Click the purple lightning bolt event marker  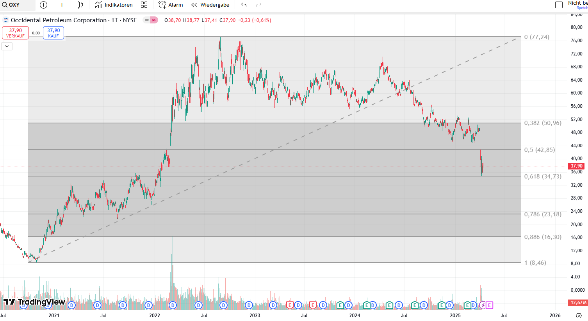[483, 305]
